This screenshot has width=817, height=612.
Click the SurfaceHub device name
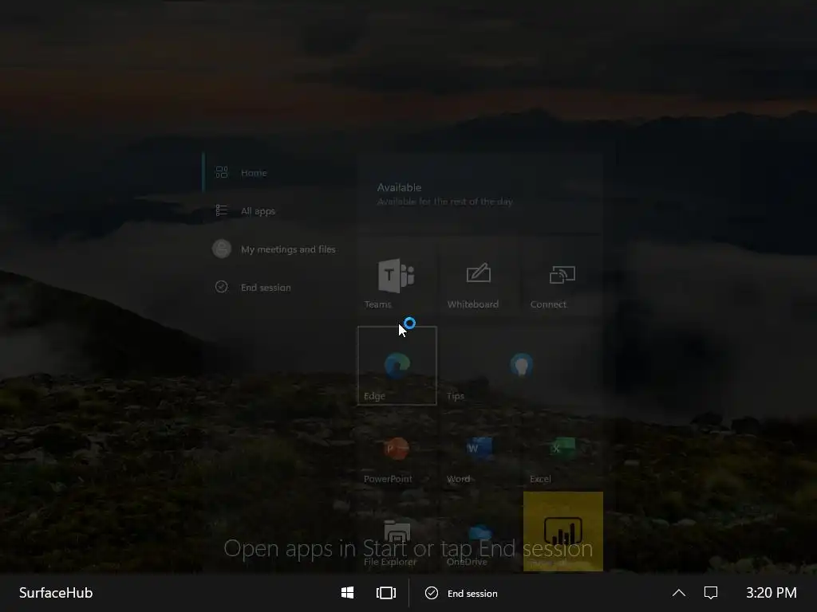click(x=56, y=593)
